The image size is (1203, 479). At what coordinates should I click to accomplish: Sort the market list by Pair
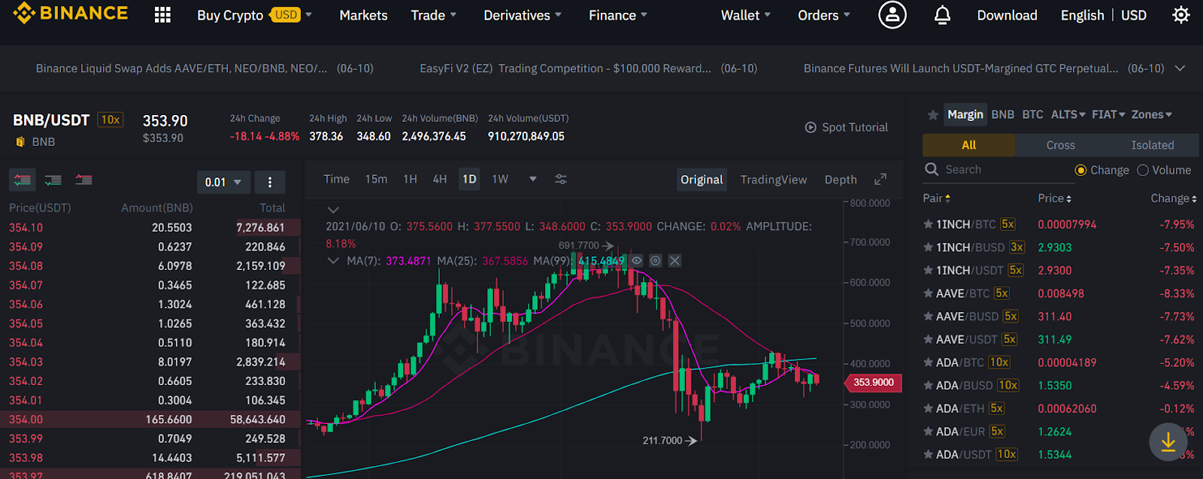936,199
